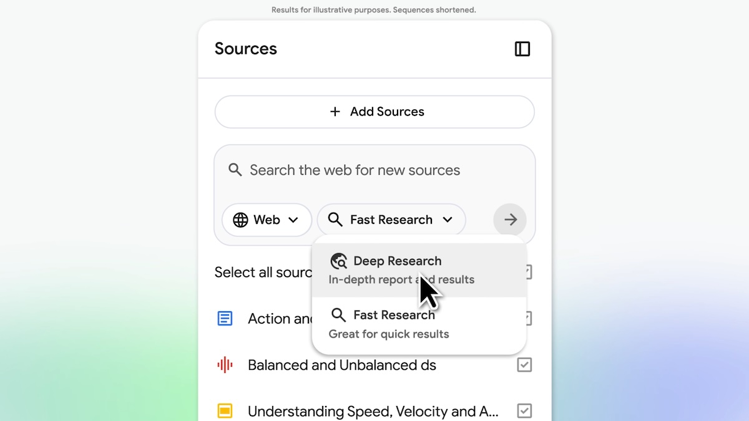Viewport: 749px width, 421px height.
Task: Click the arrow icon to submit the search
Action: pos(510,220)
